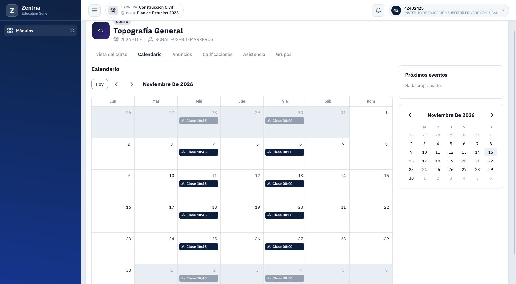Click the Zentria logo icon
The height and width of the screenshot is (284, 516).
coord(12,10)
